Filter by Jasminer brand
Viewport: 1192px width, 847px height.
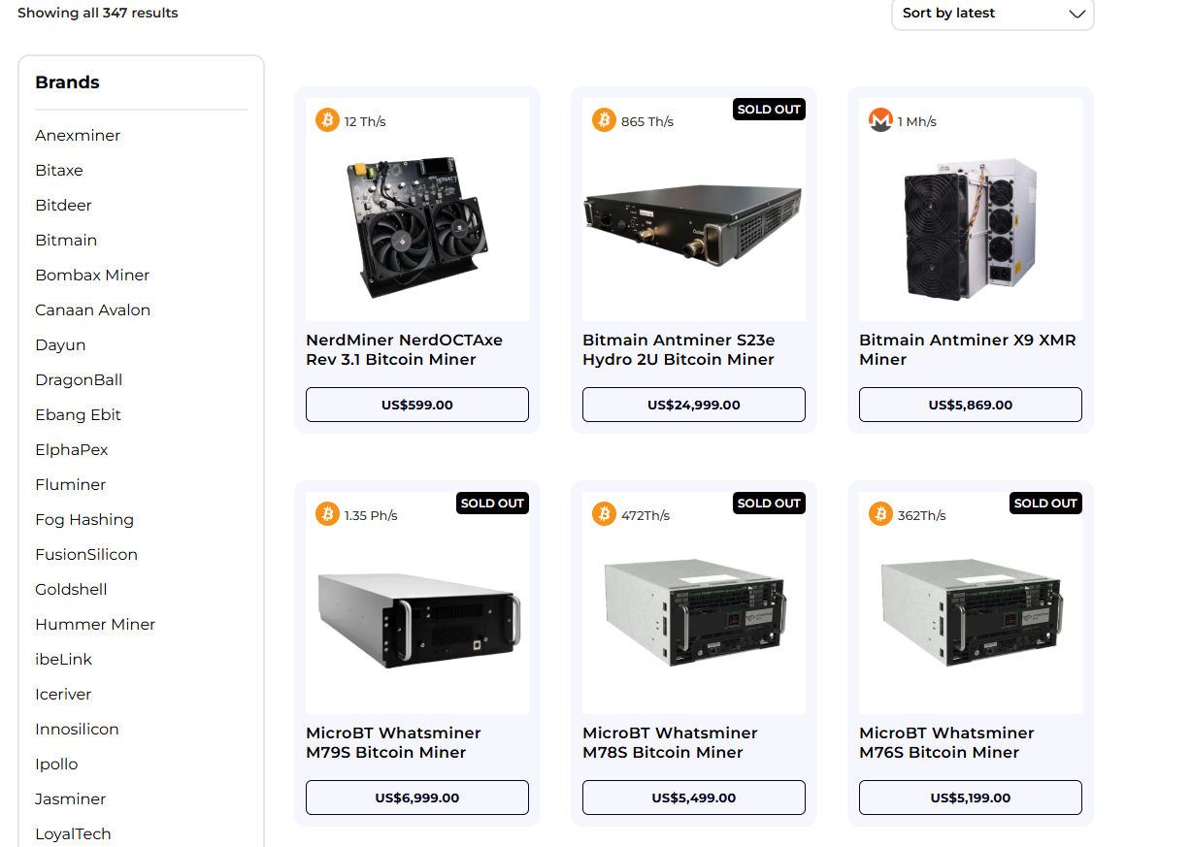(71, 798)
